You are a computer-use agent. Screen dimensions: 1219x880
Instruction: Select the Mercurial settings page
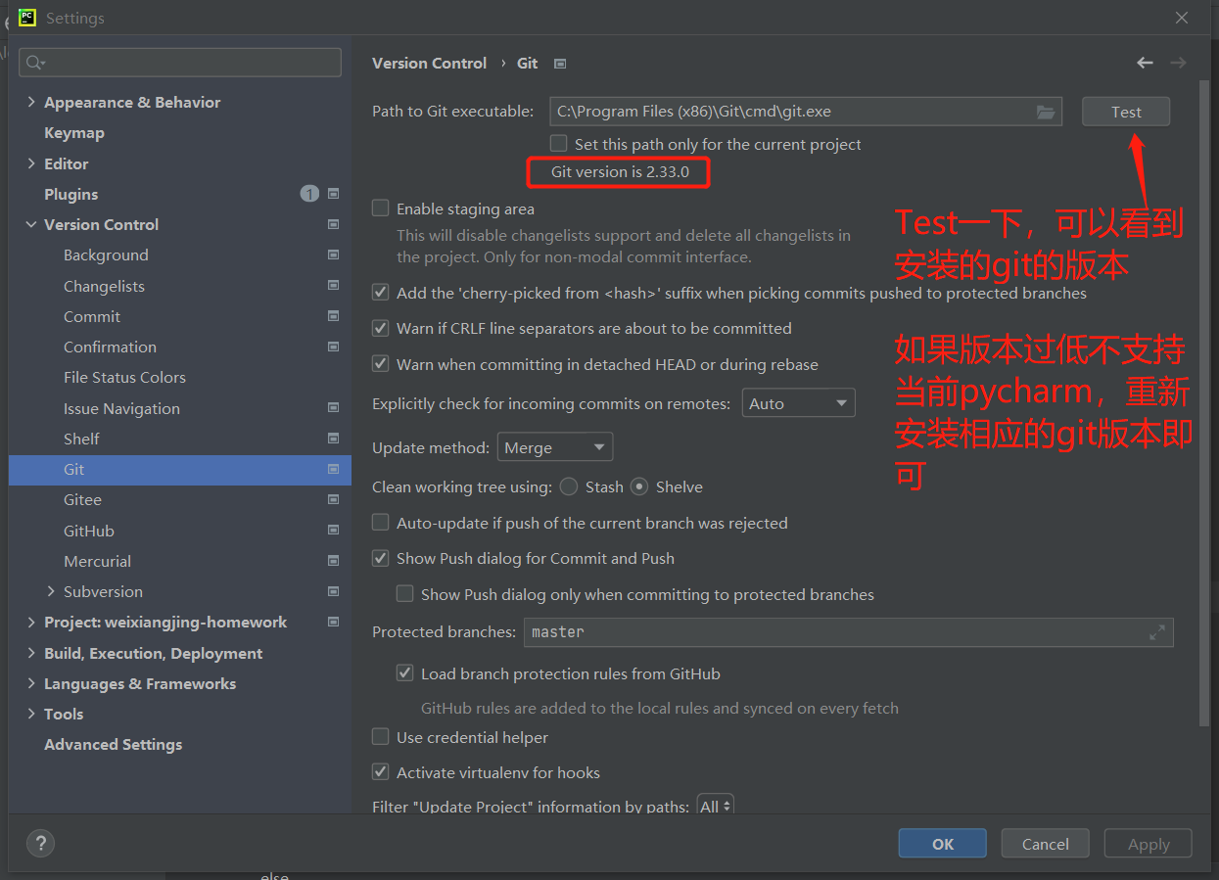(x=97, y=561)
